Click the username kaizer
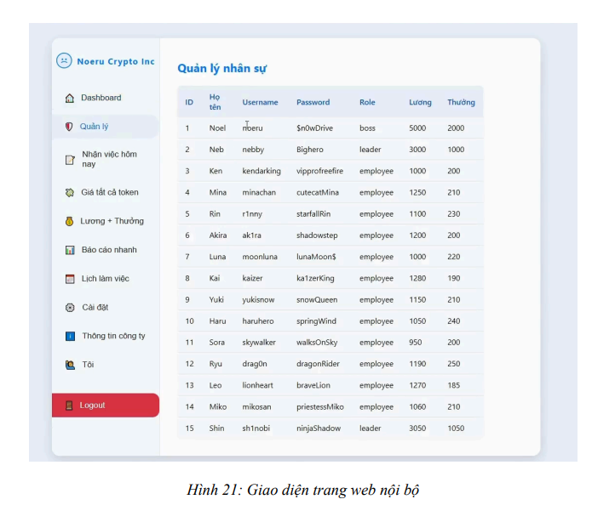 (x=252, y=279)
